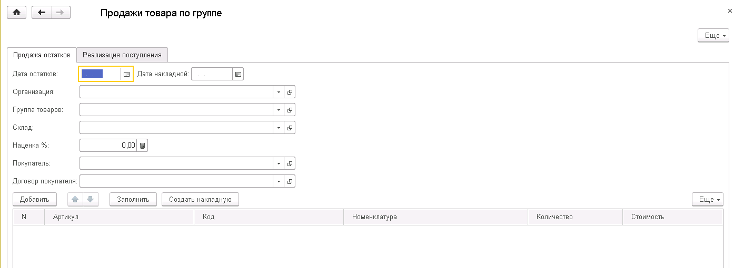Open the selected Организация item
734x268 pixels.
(x=290, y=92)
